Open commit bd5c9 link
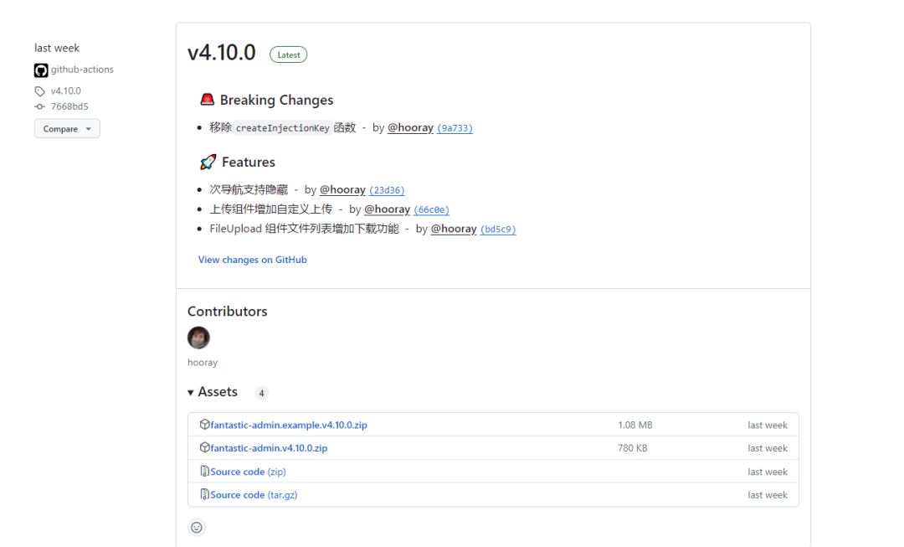This screenshot has height=547, width=904. pos(498,230)
